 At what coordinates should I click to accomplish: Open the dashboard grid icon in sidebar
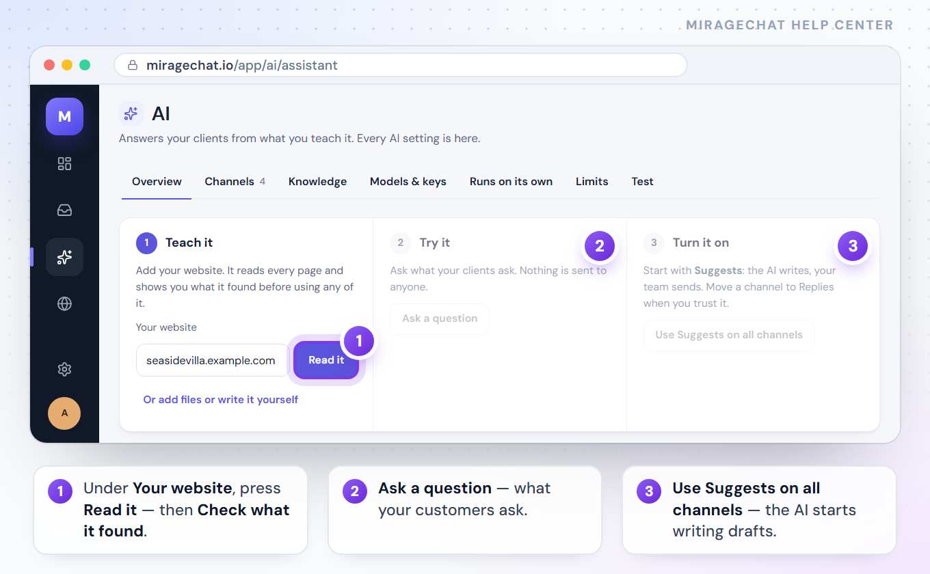point(64,163)
